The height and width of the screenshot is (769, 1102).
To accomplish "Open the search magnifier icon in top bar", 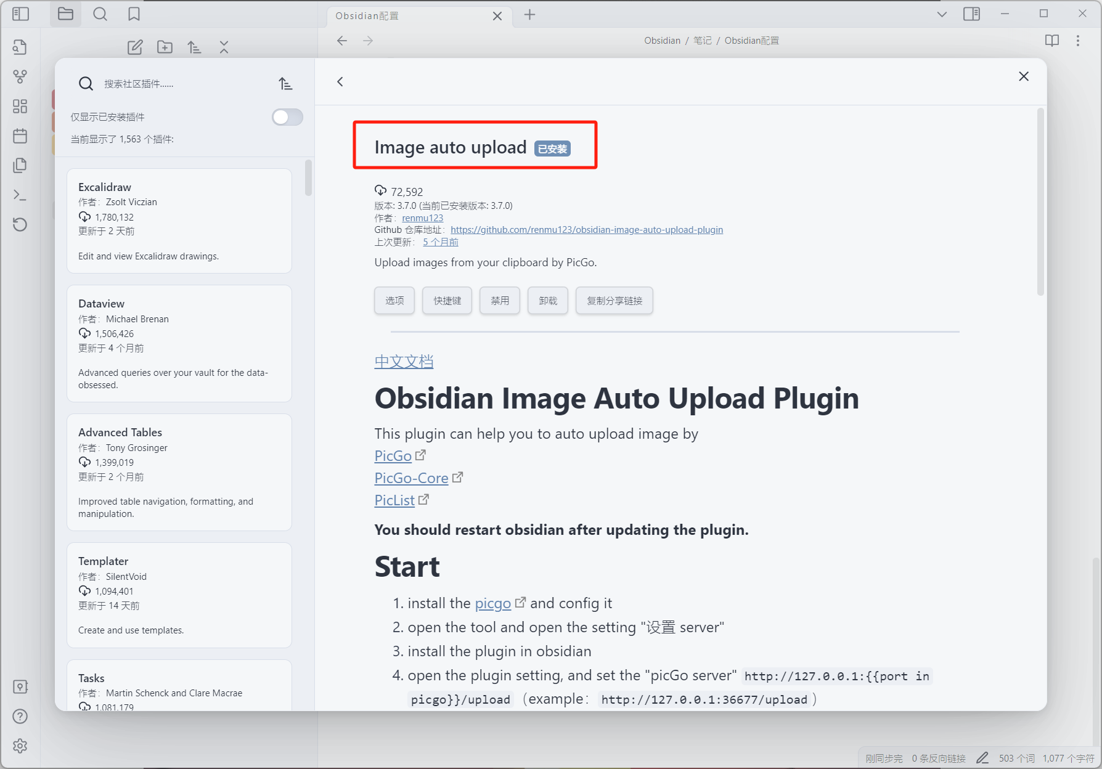I will coord(100,14).
